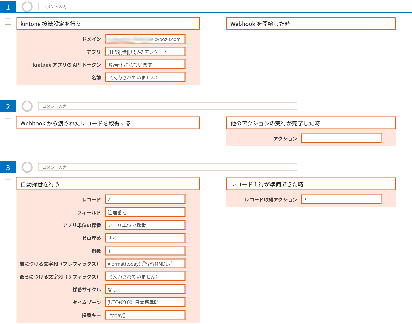Image resolution: width=412 pixels, height=324 pixels.
Task: Open the 採番サイクル setting showing なし
Action: (x=145, y=289)
